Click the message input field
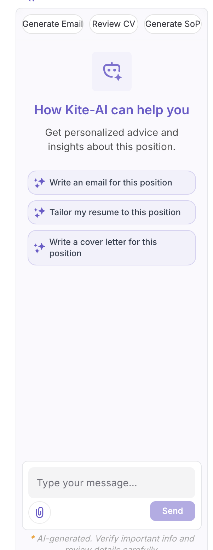The width and height of the screenshot is (213, 550). [111, 482]
